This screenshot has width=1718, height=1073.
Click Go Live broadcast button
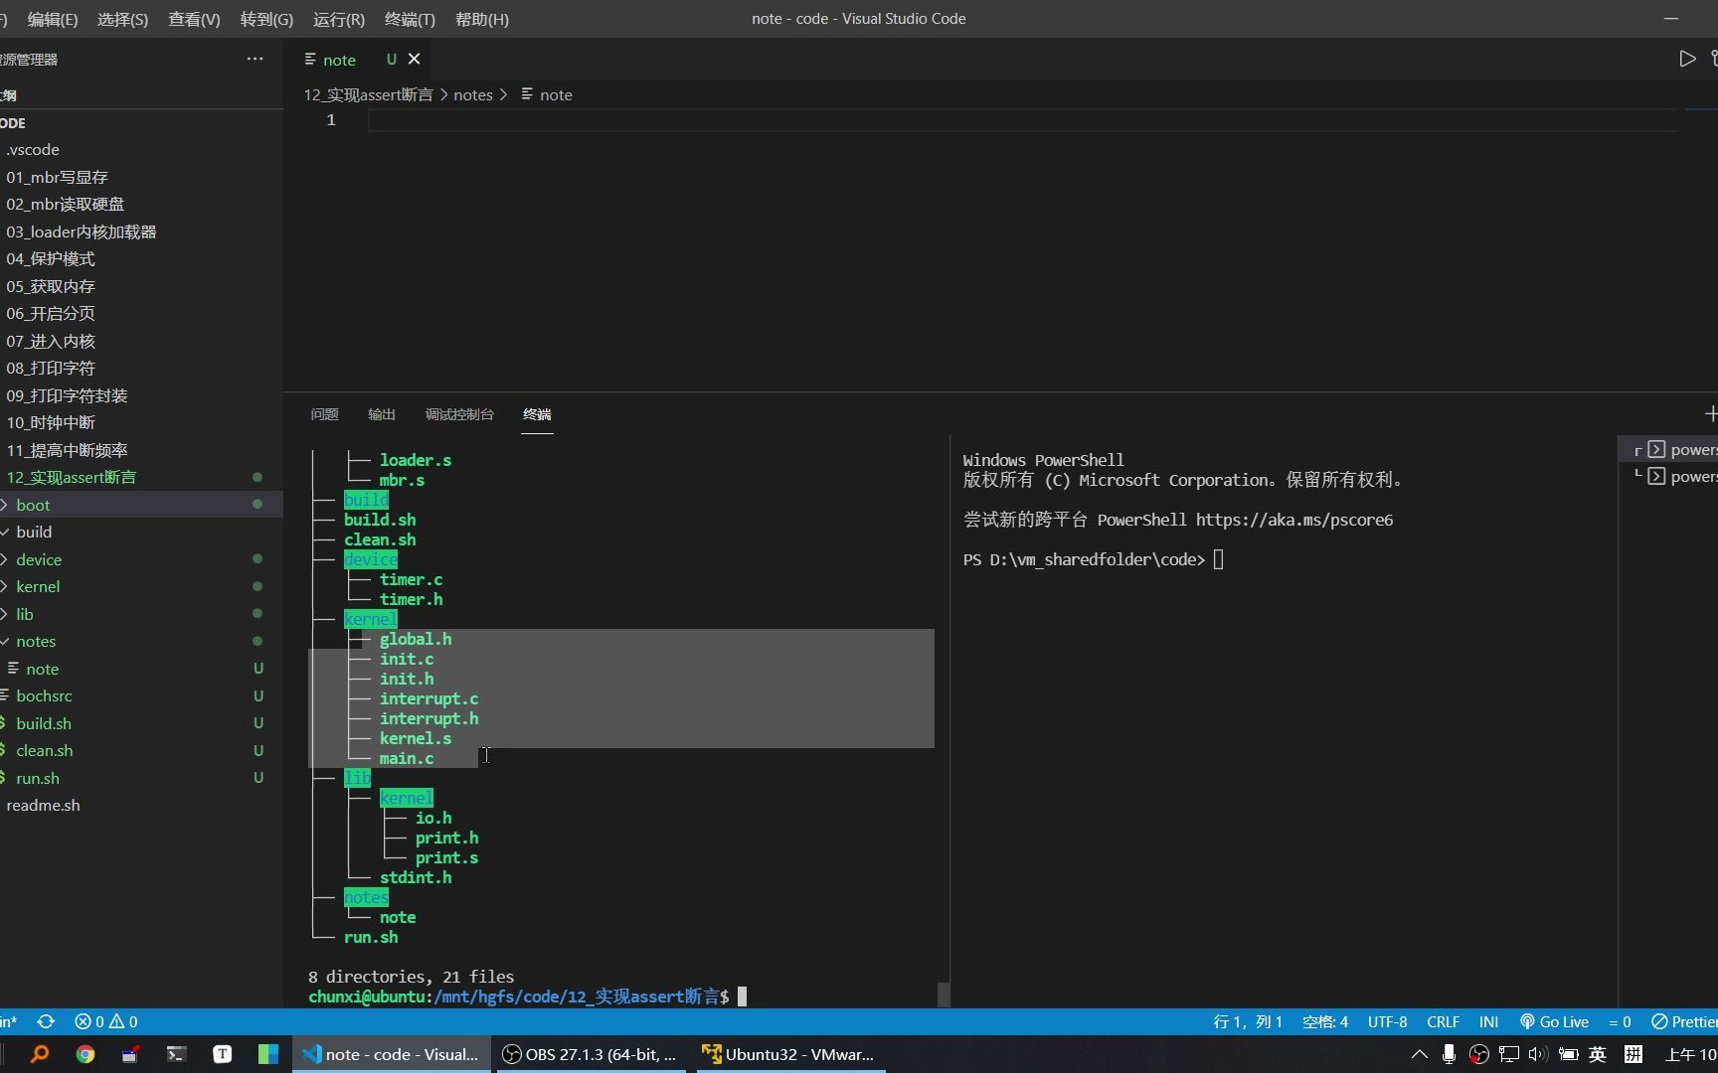click(x=1554, y=1021)
